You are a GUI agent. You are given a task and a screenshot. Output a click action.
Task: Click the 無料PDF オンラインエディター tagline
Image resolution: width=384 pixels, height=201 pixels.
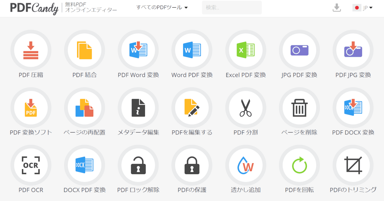pyautogui.click(x=91, y=8)
